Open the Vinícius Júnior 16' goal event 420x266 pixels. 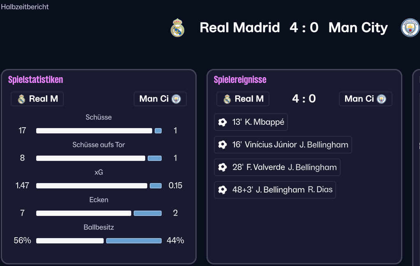(x=283, y=144)
